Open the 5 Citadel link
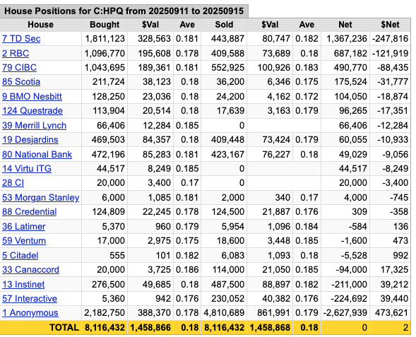416x337 pixels. click(20, 256)
